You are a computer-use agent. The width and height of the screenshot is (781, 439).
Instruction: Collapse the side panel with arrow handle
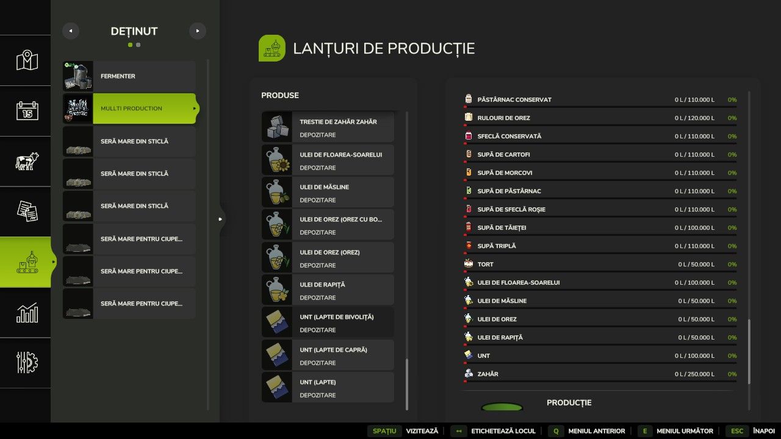[x=220, y=219]
